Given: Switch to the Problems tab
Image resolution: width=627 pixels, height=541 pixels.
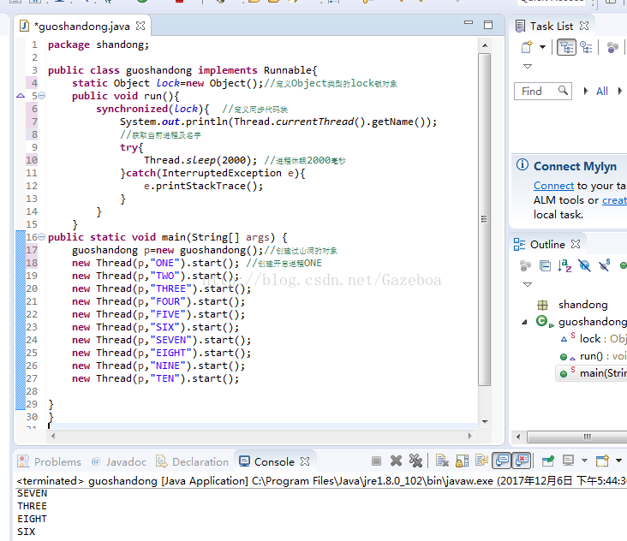Looking at the screenshot, I should [57, 461].
